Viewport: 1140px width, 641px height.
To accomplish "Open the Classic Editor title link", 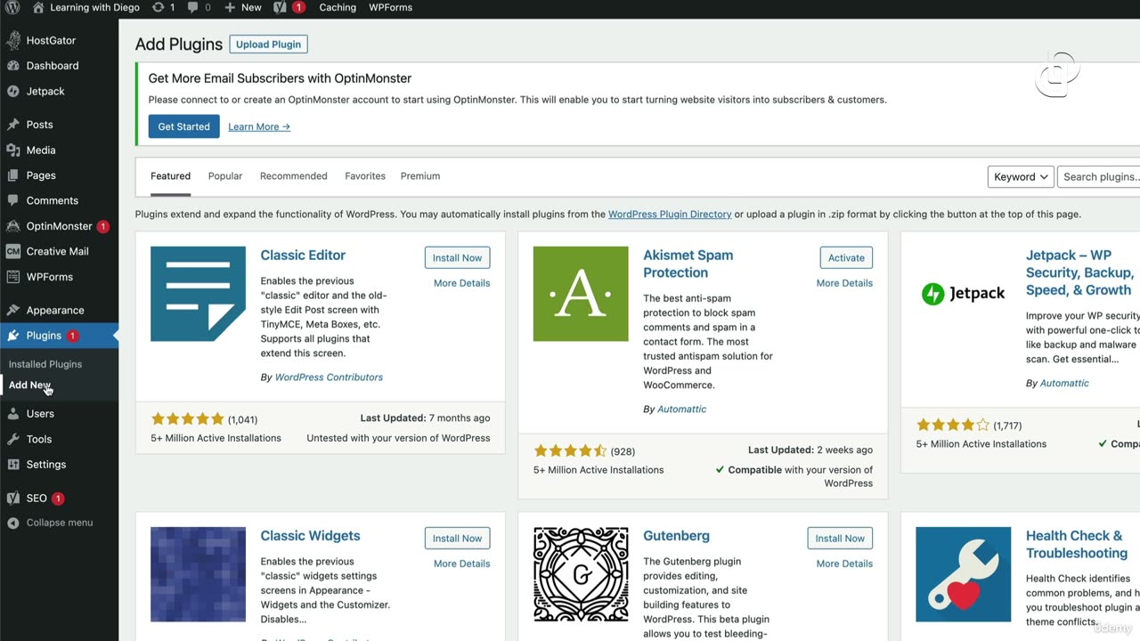I will tap(303, 256).
